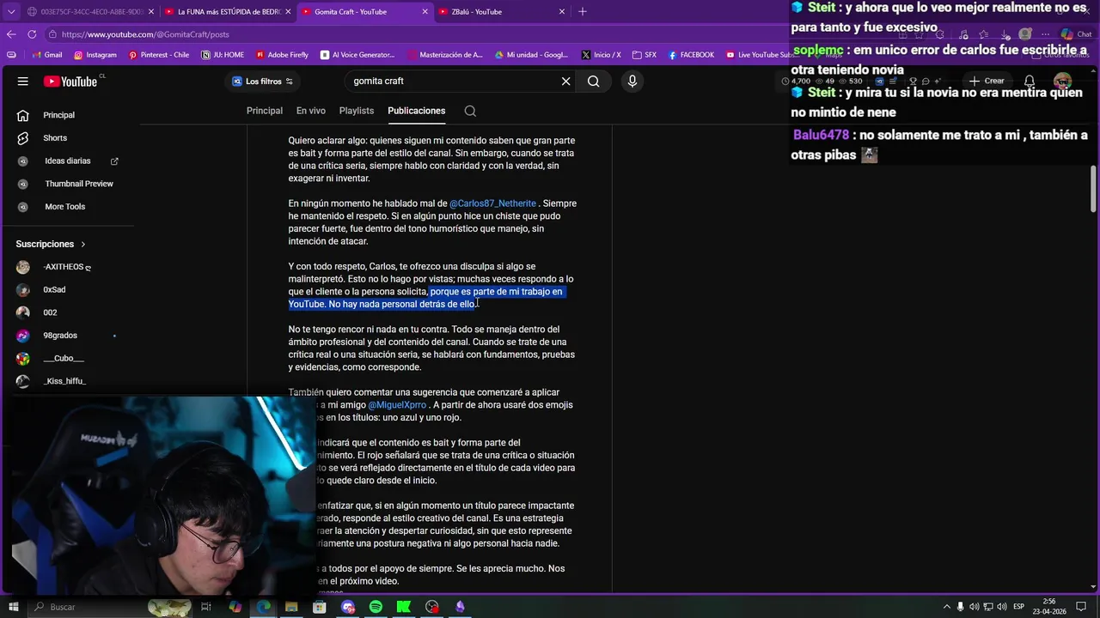Open the Los filtros filter button

coord(263,81)
